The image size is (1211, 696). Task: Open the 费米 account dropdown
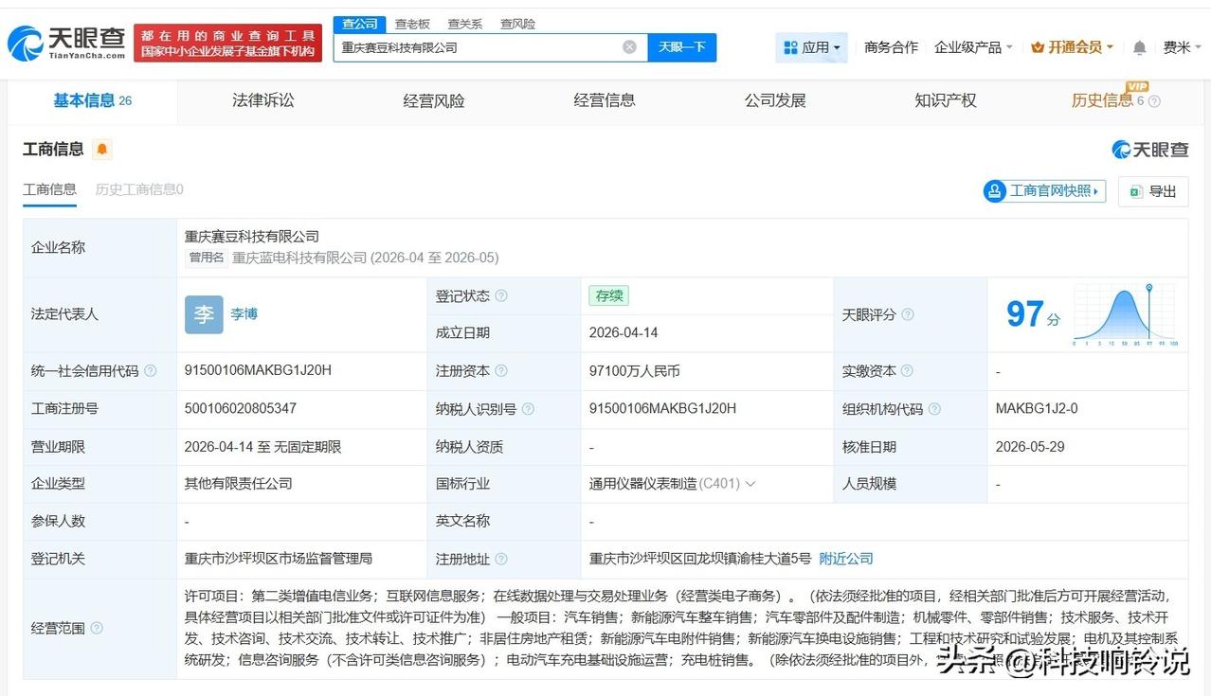pos(1182,47)
